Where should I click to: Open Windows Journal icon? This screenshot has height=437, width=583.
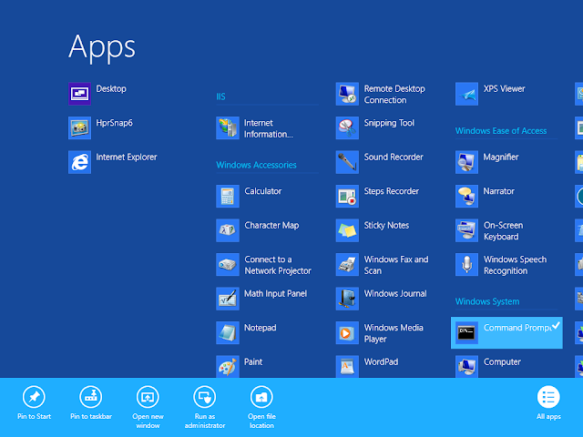click(x=347, y=299)
